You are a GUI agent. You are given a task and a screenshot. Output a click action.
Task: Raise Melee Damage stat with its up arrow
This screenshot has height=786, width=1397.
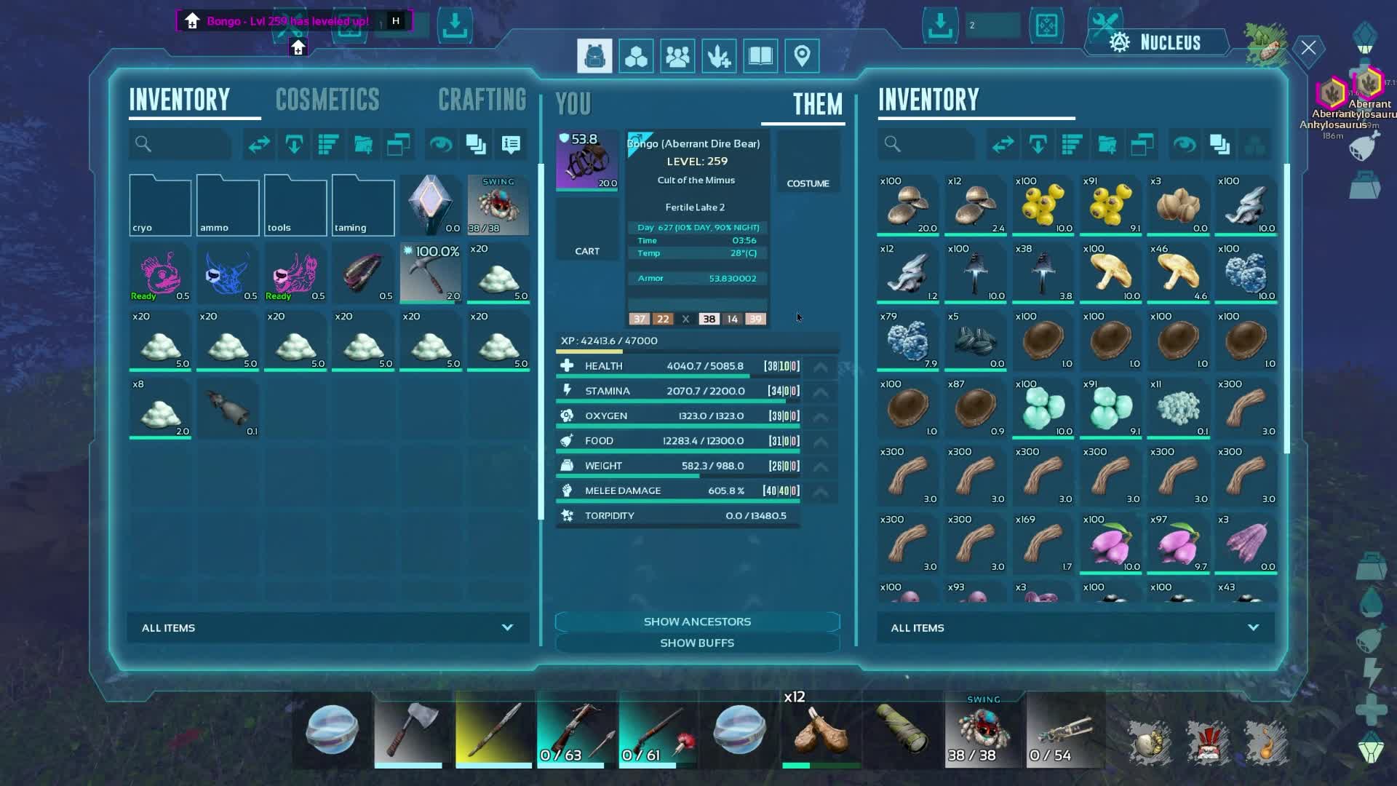click(821, 491)
